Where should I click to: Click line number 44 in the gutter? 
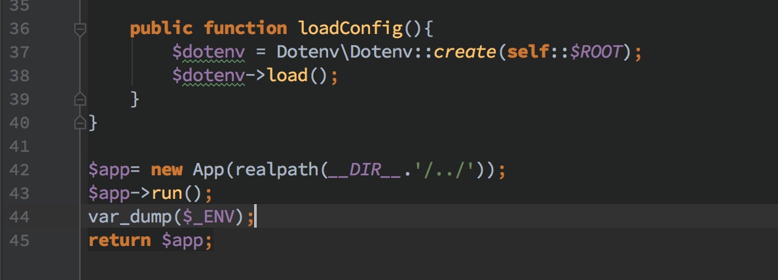(x=20, y=217)
